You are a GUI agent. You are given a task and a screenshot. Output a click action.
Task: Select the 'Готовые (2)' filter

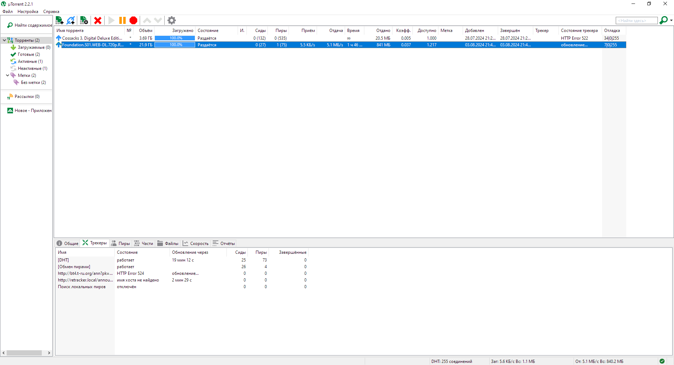(x=29, y=54)
